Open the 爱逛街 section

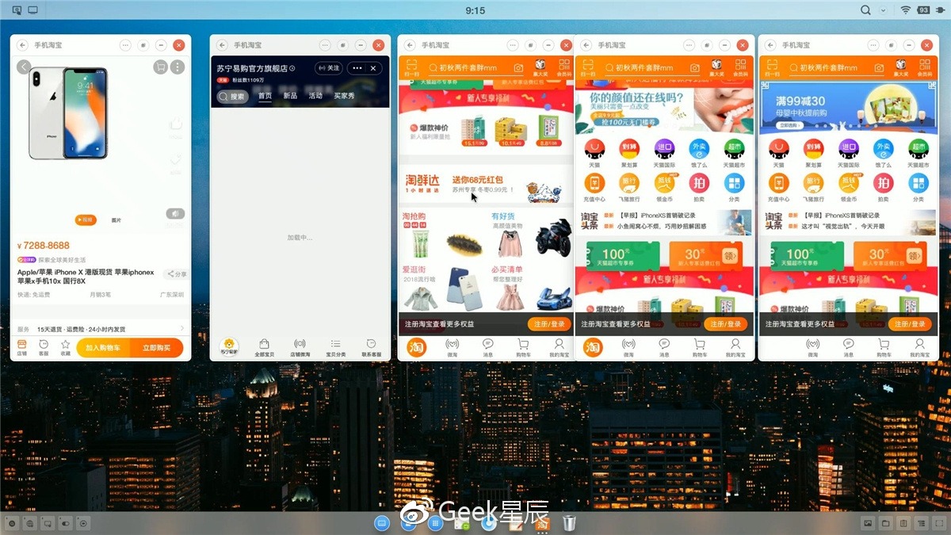click(x=443, y=287)
